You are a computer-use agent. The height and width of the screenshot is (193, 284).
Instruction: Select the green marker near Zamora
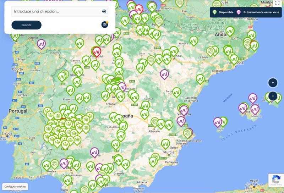(86, 61)
